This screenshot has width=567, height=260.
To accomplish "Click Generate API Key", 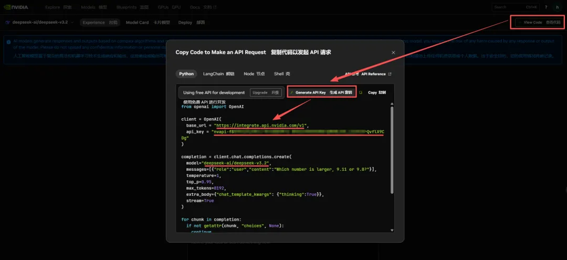I will [322, 92].
